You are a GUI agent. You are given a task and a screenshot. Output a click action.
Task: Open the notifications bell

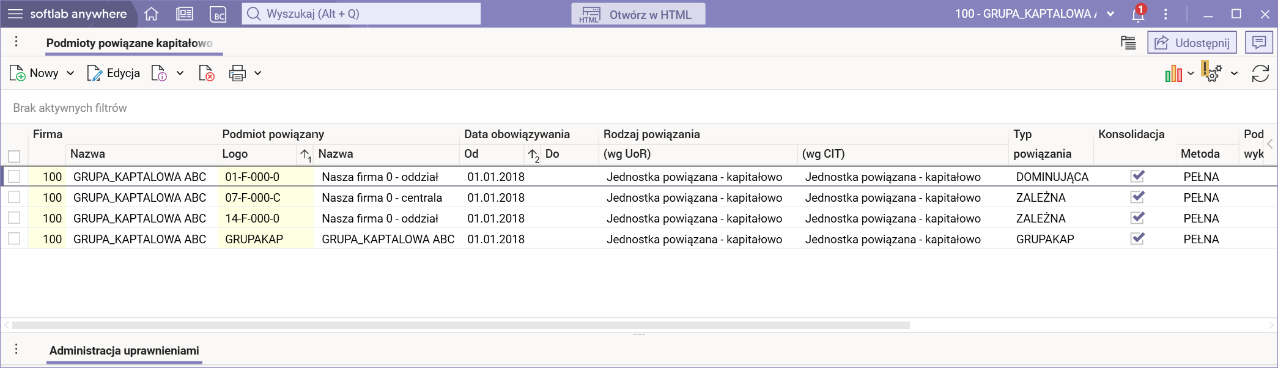[x=1138, y=13]
